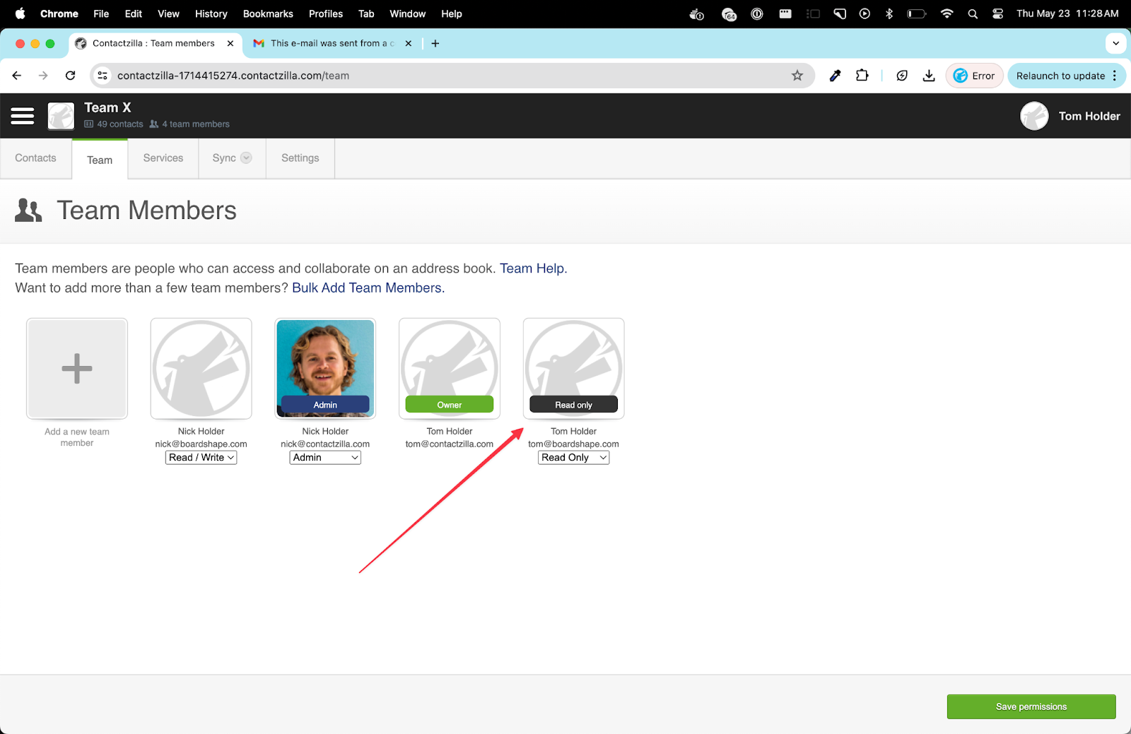The image size is (1131, 734).
Task: Switch to the Contacts tab
Action: click(x=35, y=158)
